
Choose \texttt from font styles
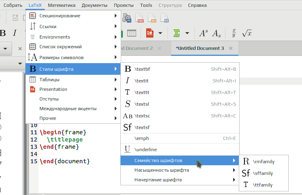tap(180, 92)
